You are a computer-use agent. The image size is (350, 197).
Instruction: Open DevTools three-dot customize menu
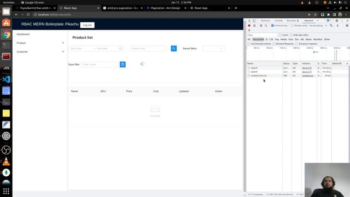tap(342, 21)
